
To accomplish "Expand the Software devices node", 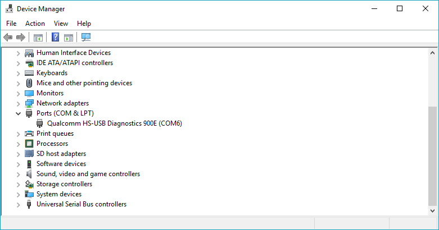I will click(18, 164).
